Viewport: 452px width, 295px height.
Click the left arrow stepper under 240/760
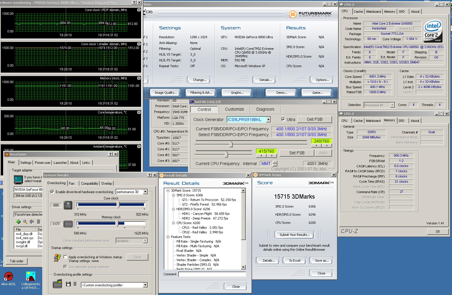316,146
